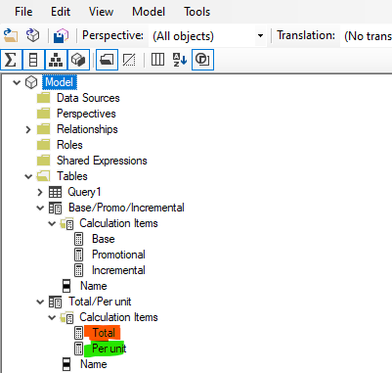The height and width of the screenshot is (373, 392).
Task: Toggle the show columns toolbar button
Action: pos(33,60)
